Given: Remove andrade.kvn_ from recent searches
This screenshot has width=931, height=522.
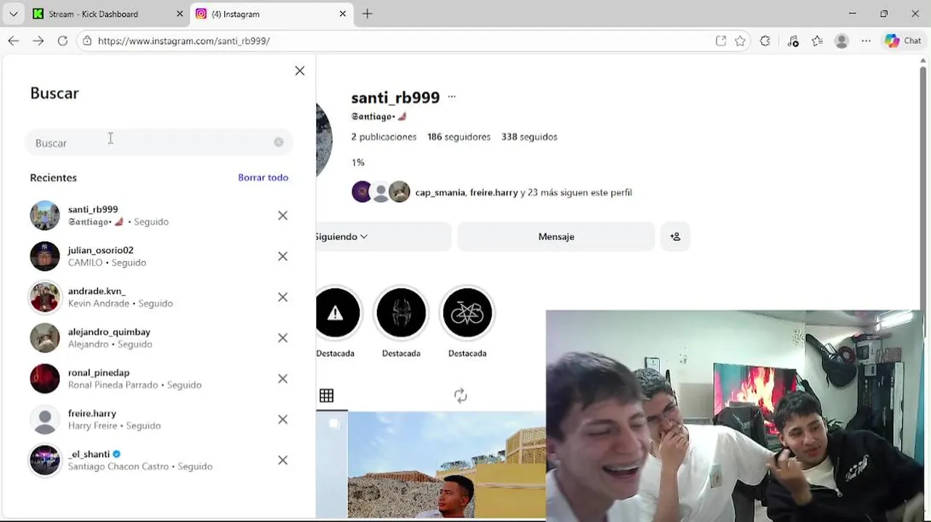Looking at the screenshot, I should [x=283, y=297].
